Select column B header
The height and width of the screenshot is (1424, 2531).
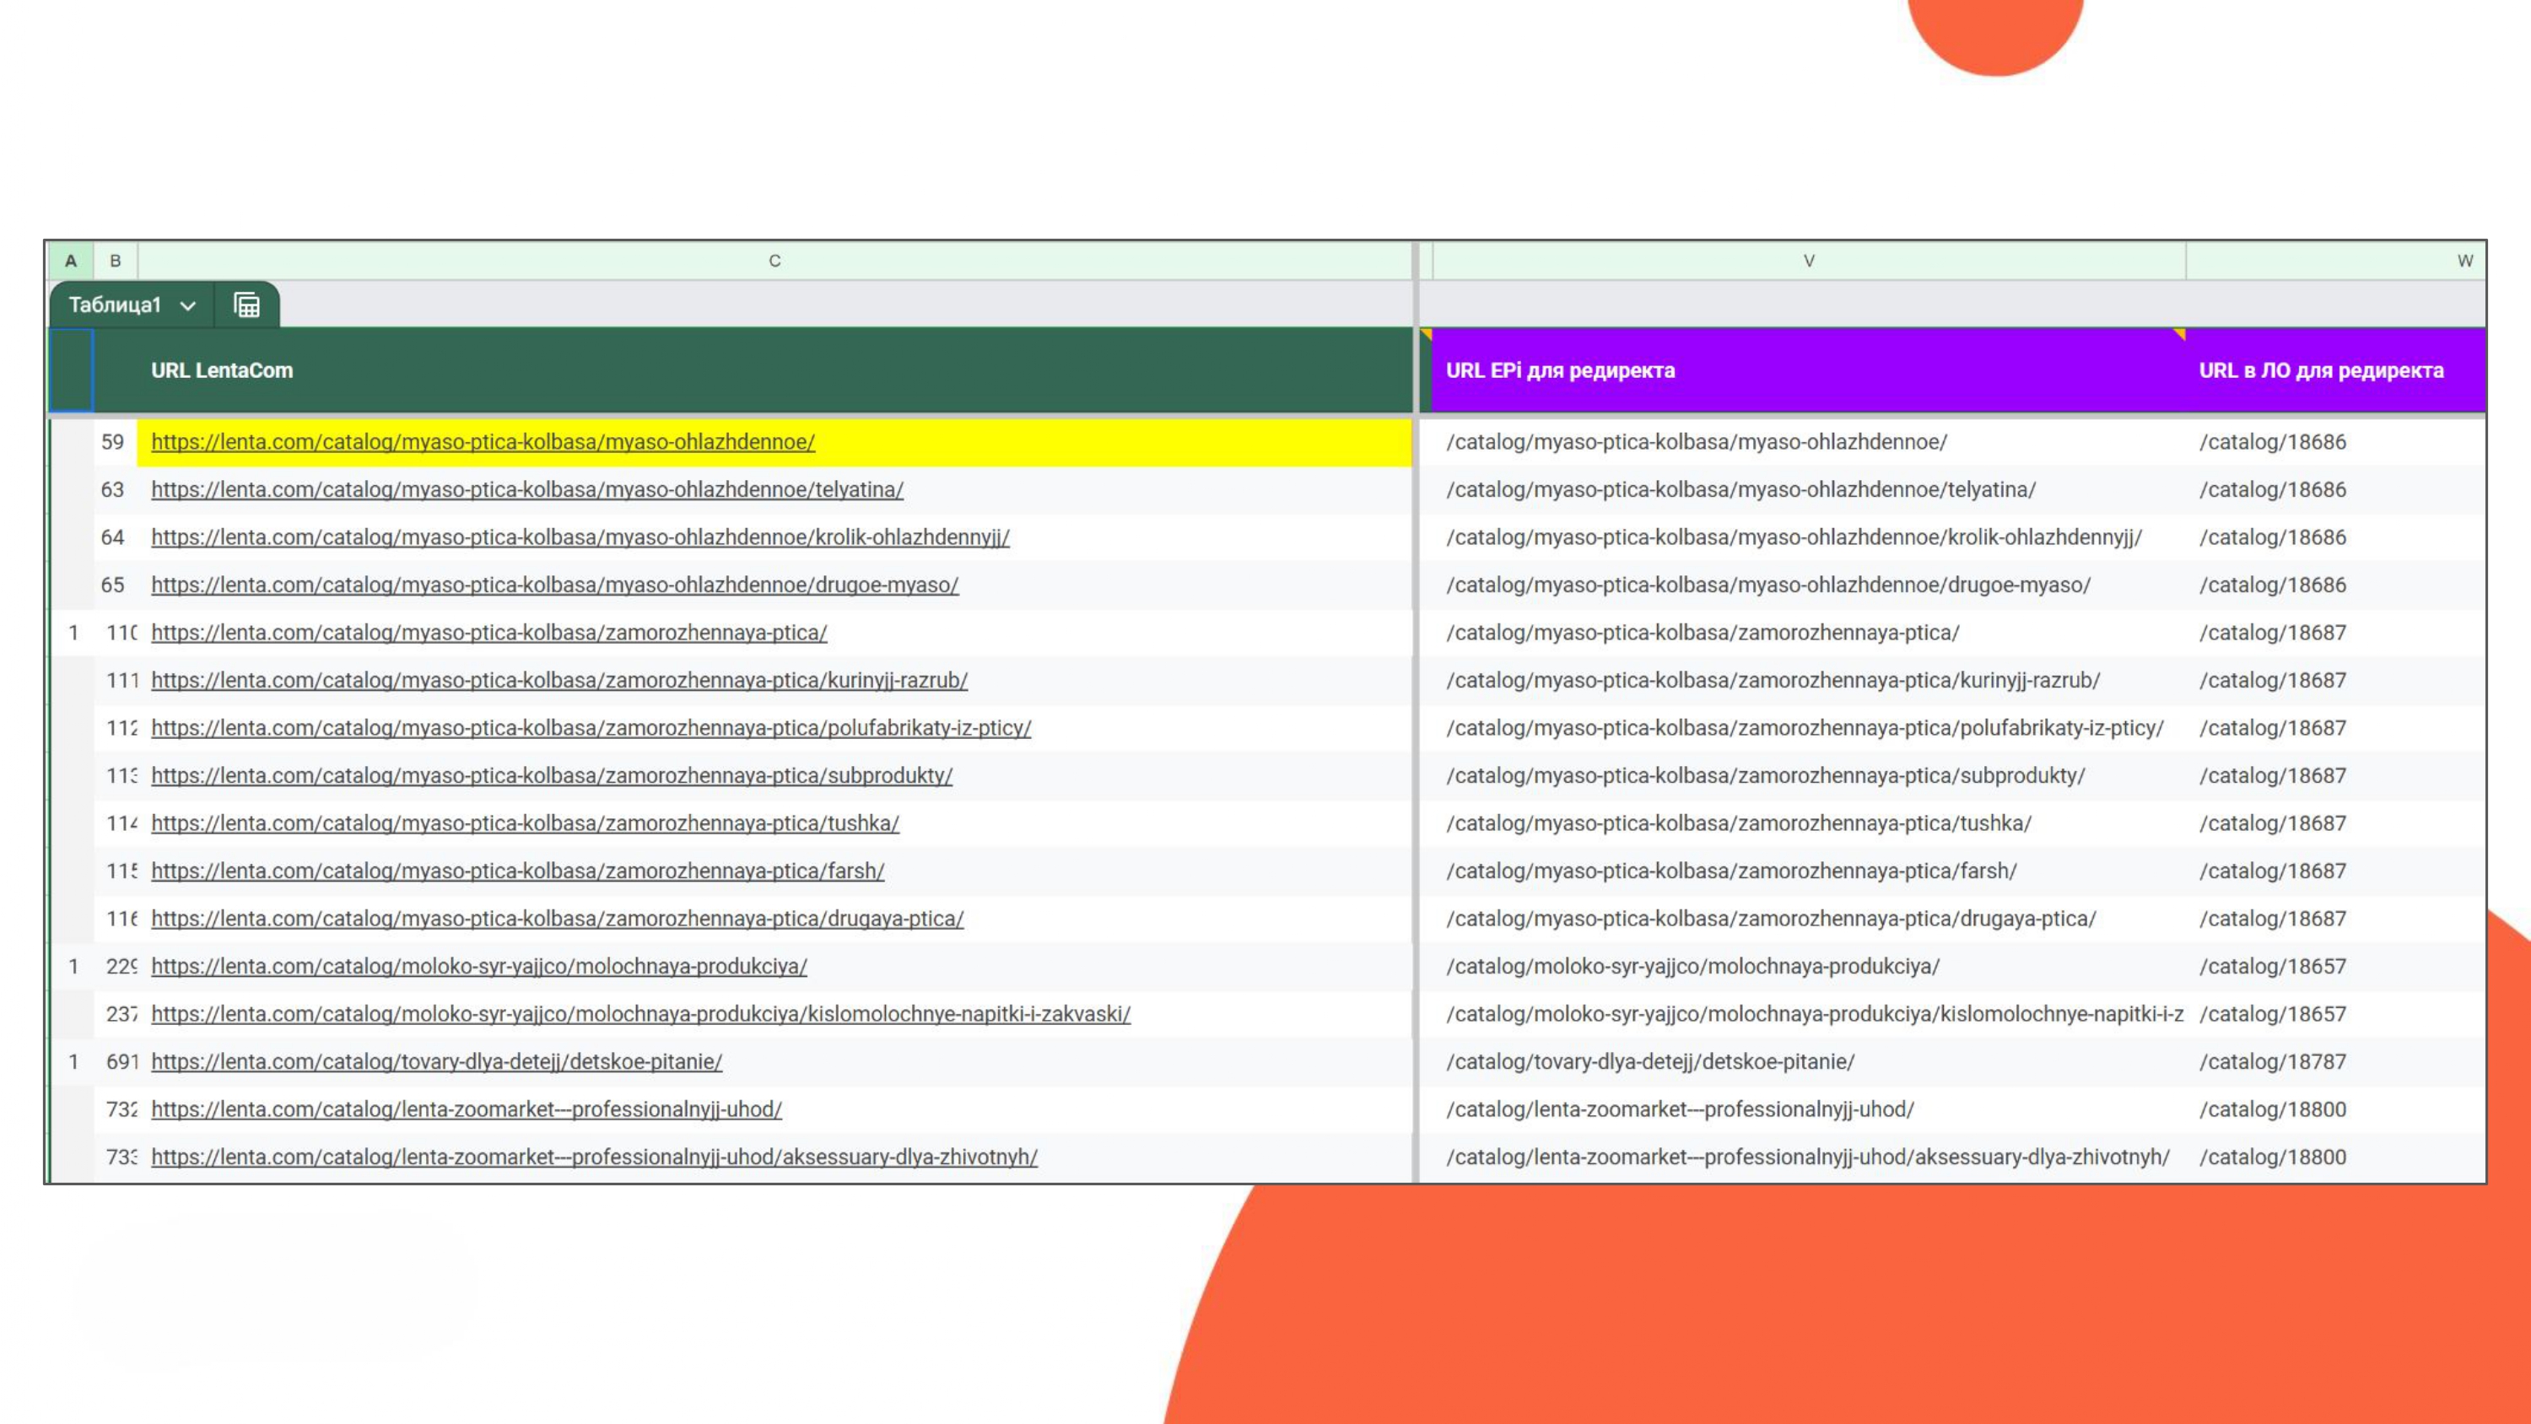tap(116, 261)
